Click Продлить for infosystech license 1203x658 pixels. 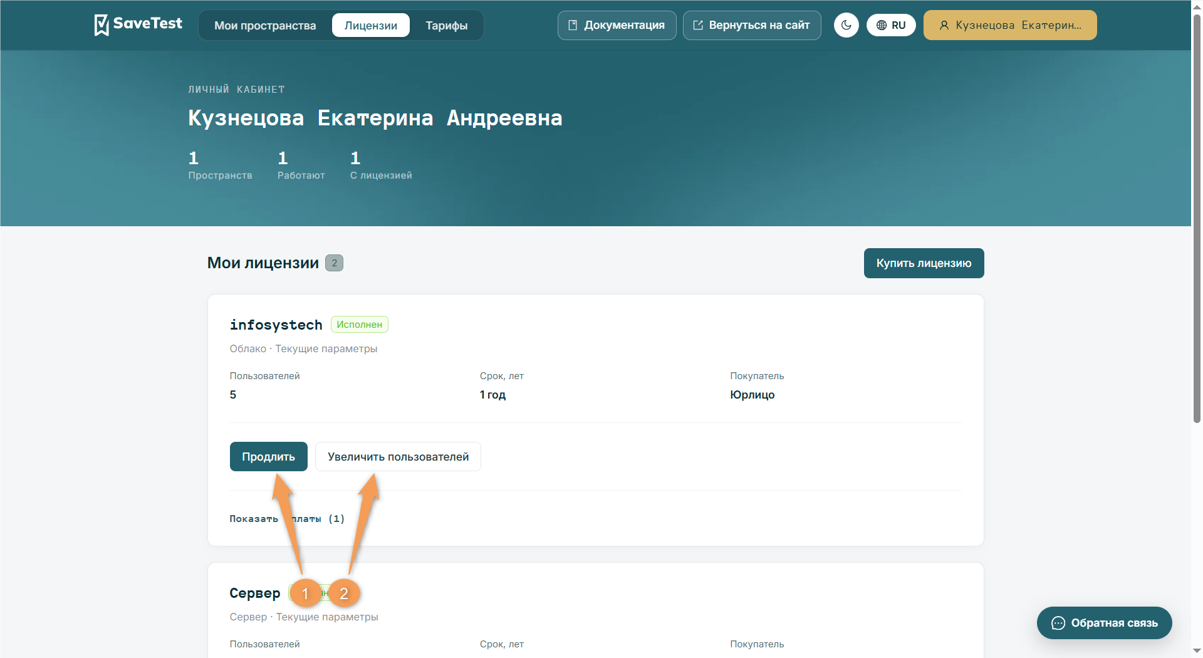(x=268, y=456)
